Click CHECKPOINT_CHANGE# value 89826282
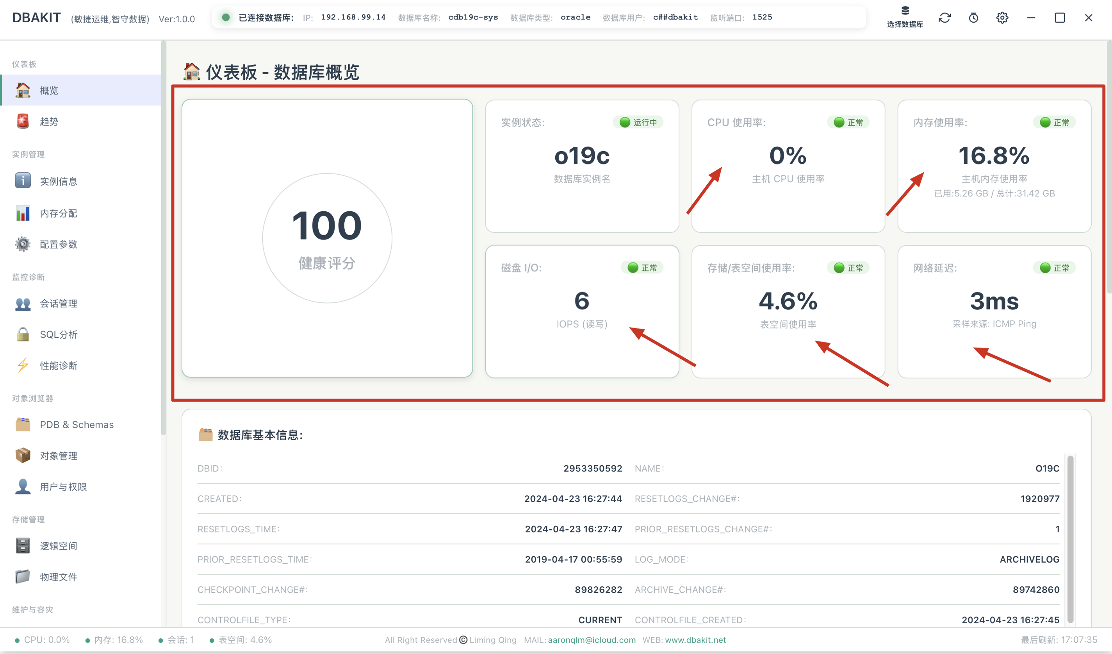The image size is (1112, 654). click(x=598, y=590)
